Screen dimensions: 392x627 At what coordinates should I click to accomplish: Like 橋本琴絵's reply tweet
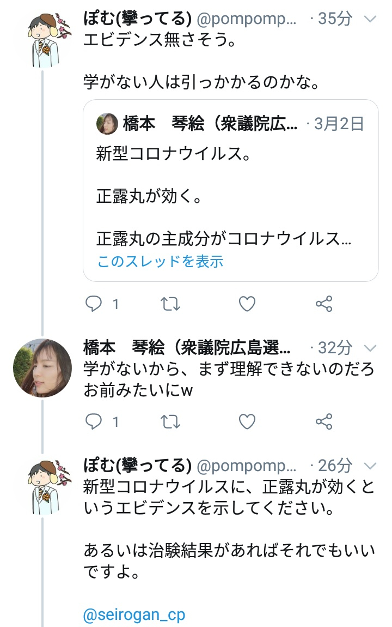[x=247, y=421]
